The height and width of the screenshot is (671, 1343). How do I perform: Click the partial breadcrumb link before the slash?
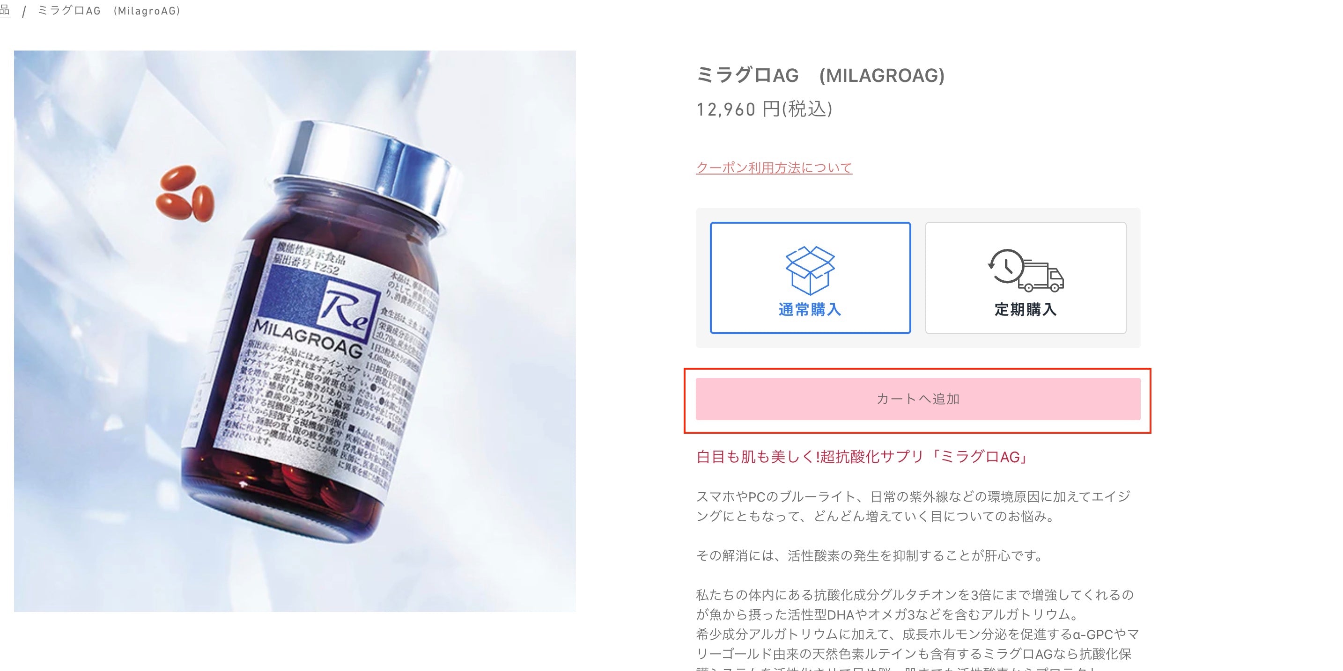pos(5,10)
